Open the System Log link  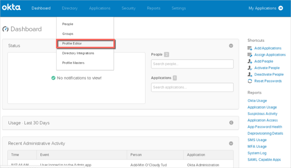coord(257,153)
